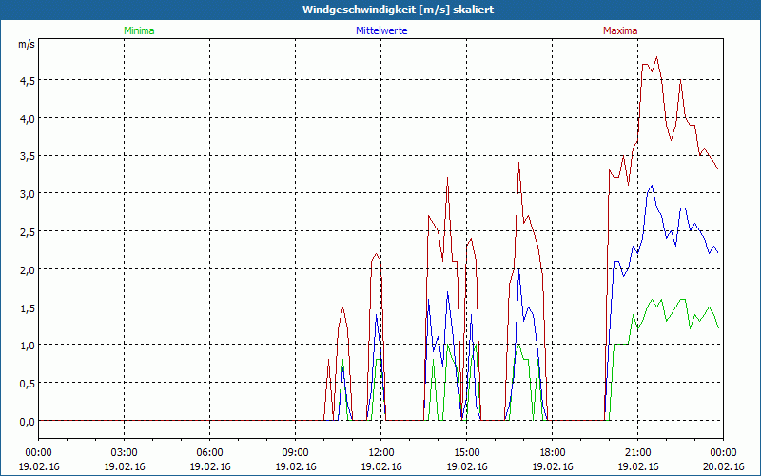Screen dimensions: 761x476
Task: Click the blue Mittelwerte legend label
Action: pos(381,30)
